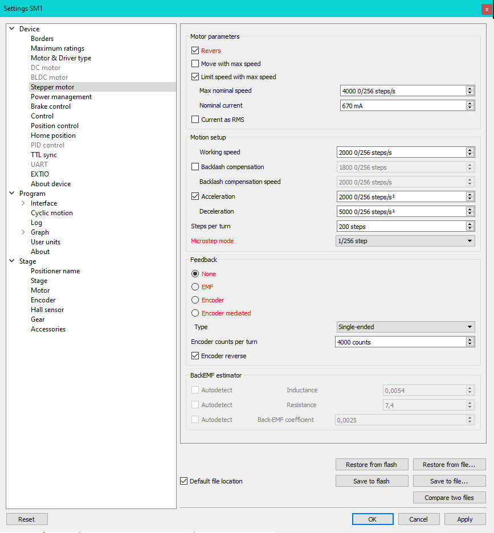Open the encoder Type dropdown
This screenshot has height=533, width=494.
pyautogui.click(x=405, y=327)
